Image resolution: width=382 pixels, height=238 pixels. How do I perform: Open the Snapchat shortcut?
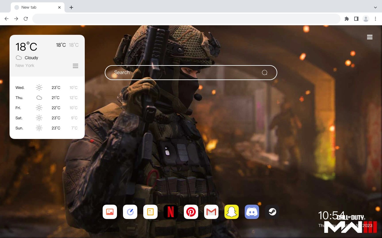pos(232,212)
